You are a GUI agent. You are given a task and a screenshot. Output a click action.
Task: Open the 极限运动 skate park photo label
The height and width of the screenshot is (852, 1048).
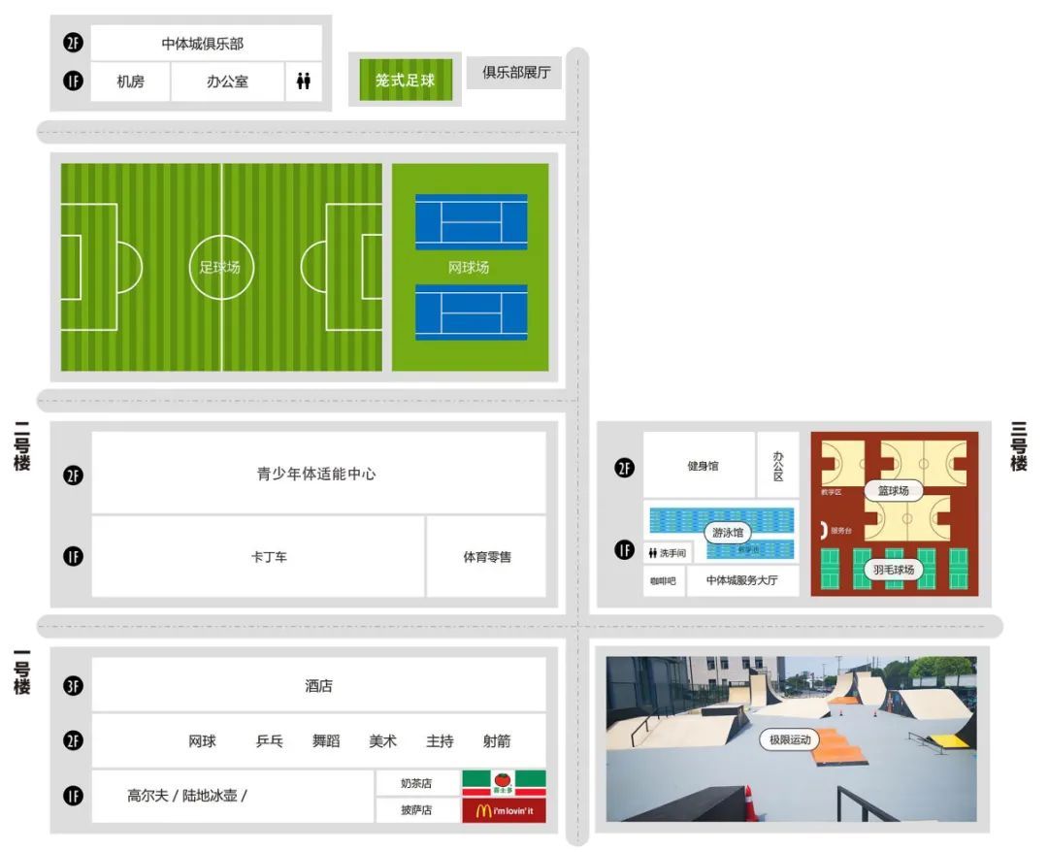click(789, 739)
